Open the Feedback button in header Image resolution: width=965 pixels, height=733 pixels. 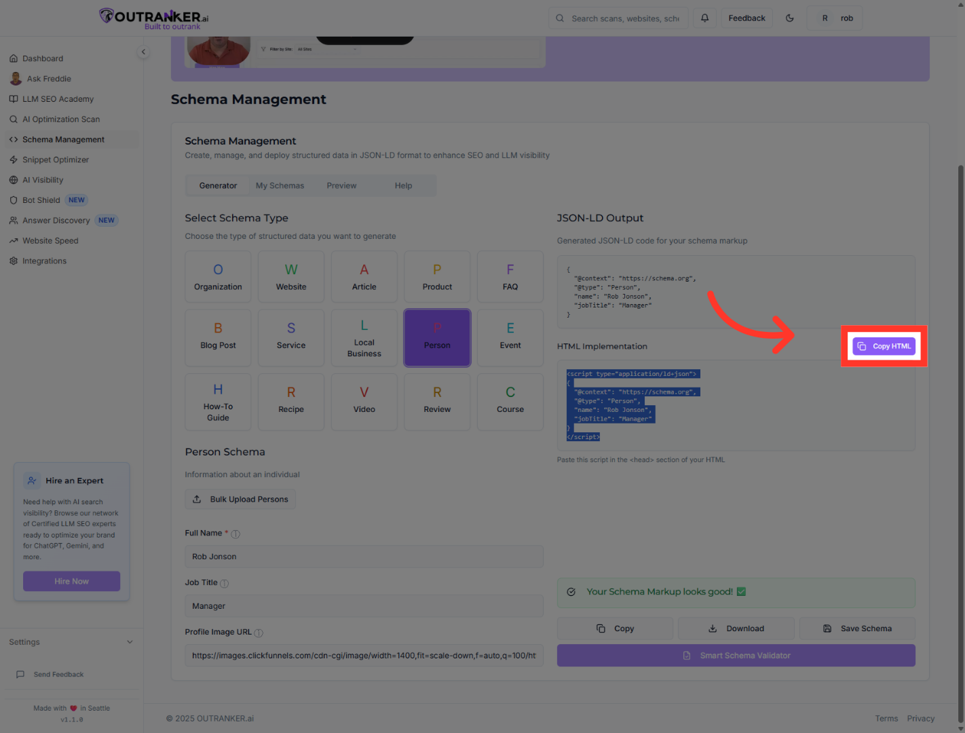[746, 18]
